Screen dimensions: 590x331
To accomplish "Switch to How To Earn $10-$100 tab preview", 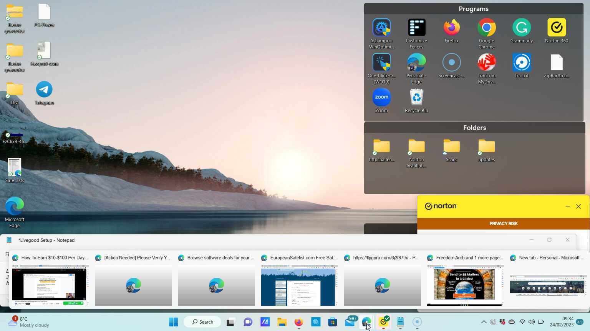I will point(50,285).
